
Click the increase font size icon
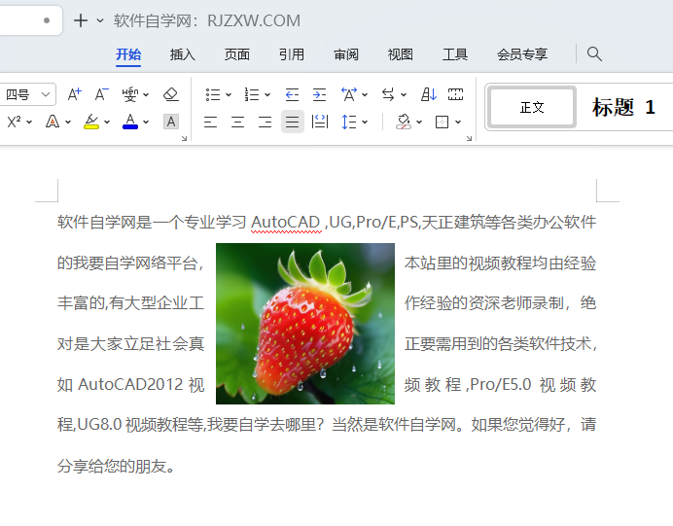(75, 94)
